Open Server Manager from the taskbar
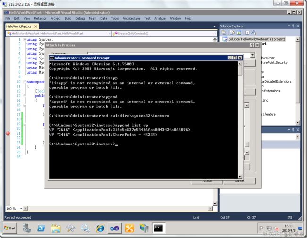This screenshot has width=307, height=238. (x=27, y=228)
